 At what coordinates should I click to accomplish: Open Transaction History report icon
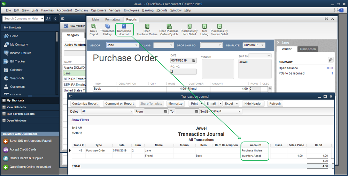point(107,29)
